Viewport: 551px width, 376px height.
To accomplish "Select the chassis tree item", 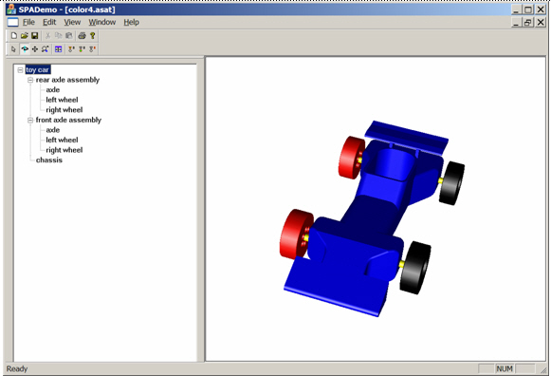I will tap(49, 160).
